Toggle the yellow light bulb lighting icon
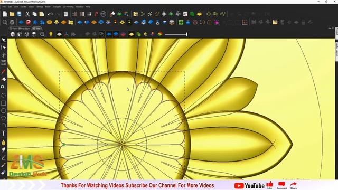 click(x=51, y=34)
